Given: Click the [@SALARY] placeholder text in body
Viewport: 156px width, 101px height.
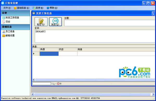Looking at the screenshot, I should click(x=40, y=31).
